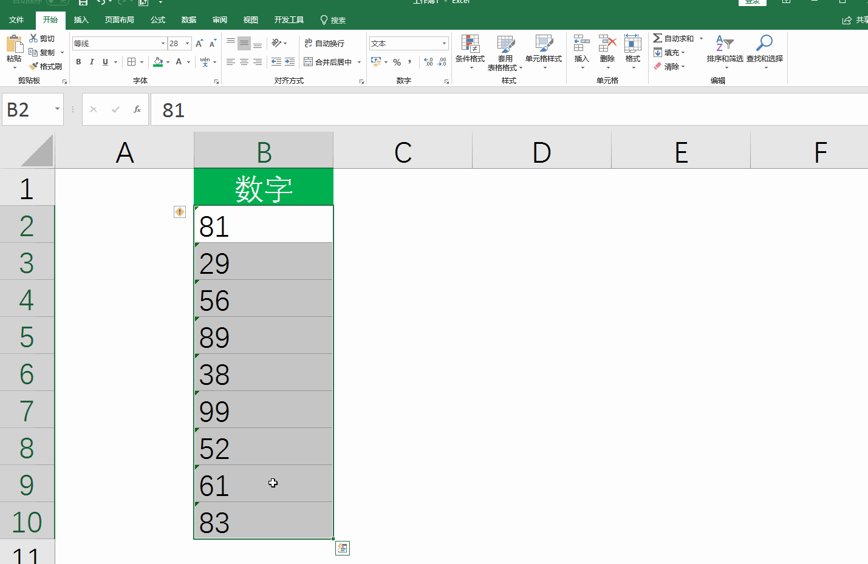The image size is (868, 564).
Task: Open the font name dropdown (等线)
Action: coord(163,43)
